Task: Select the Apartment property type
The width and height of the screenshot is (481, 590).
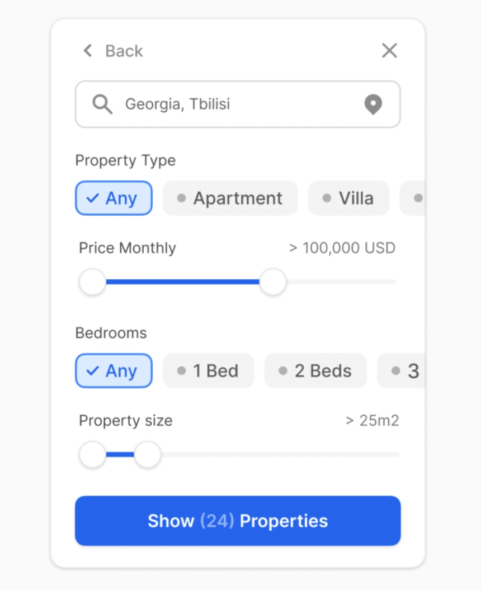Action: tap(230, 198)
